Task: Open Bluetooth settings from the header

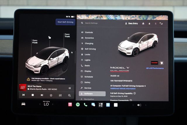Action: pyautogui.click(x=155, y=24)
